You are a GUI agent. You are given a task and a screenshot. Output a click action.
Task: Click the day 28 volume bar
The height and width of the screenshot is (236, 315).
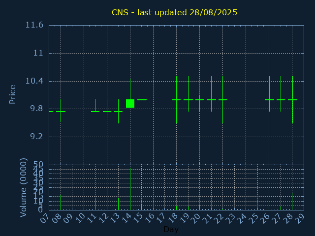point(292,202)
